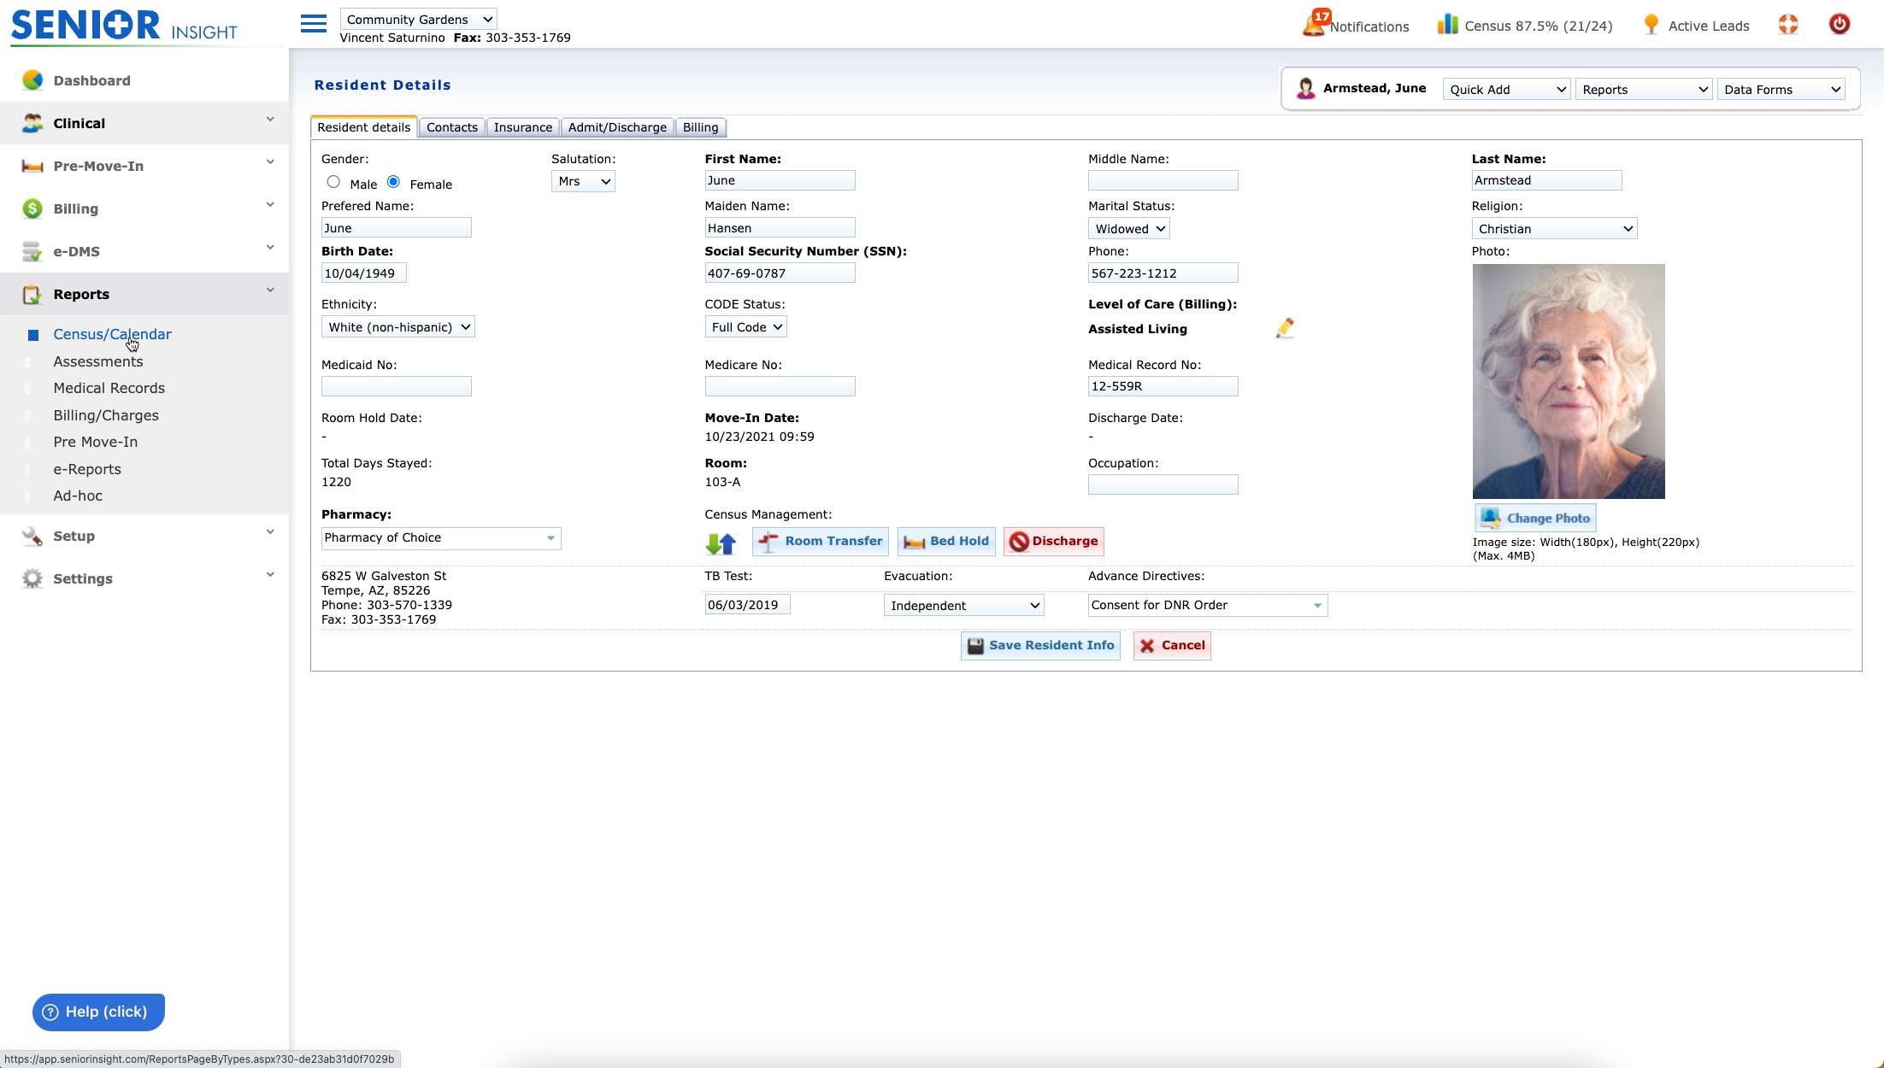The width and height of the screenshot is (1884, 1068).
Task: Open Census/Calendar from the sidebar
Action: (112, 334)
